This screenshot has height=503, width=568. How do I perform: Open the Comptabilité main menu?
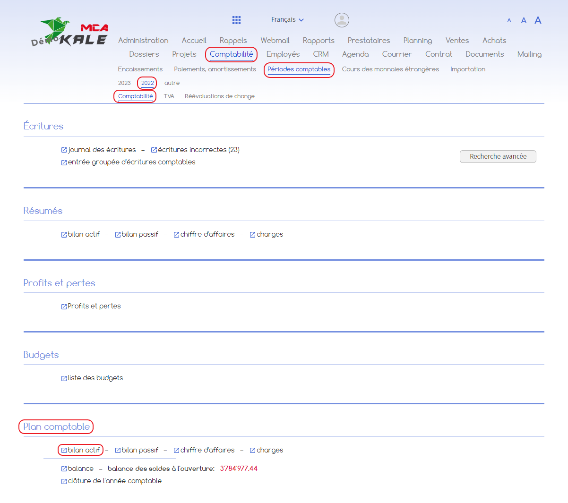pyautogui.click(x=231, y=54)
